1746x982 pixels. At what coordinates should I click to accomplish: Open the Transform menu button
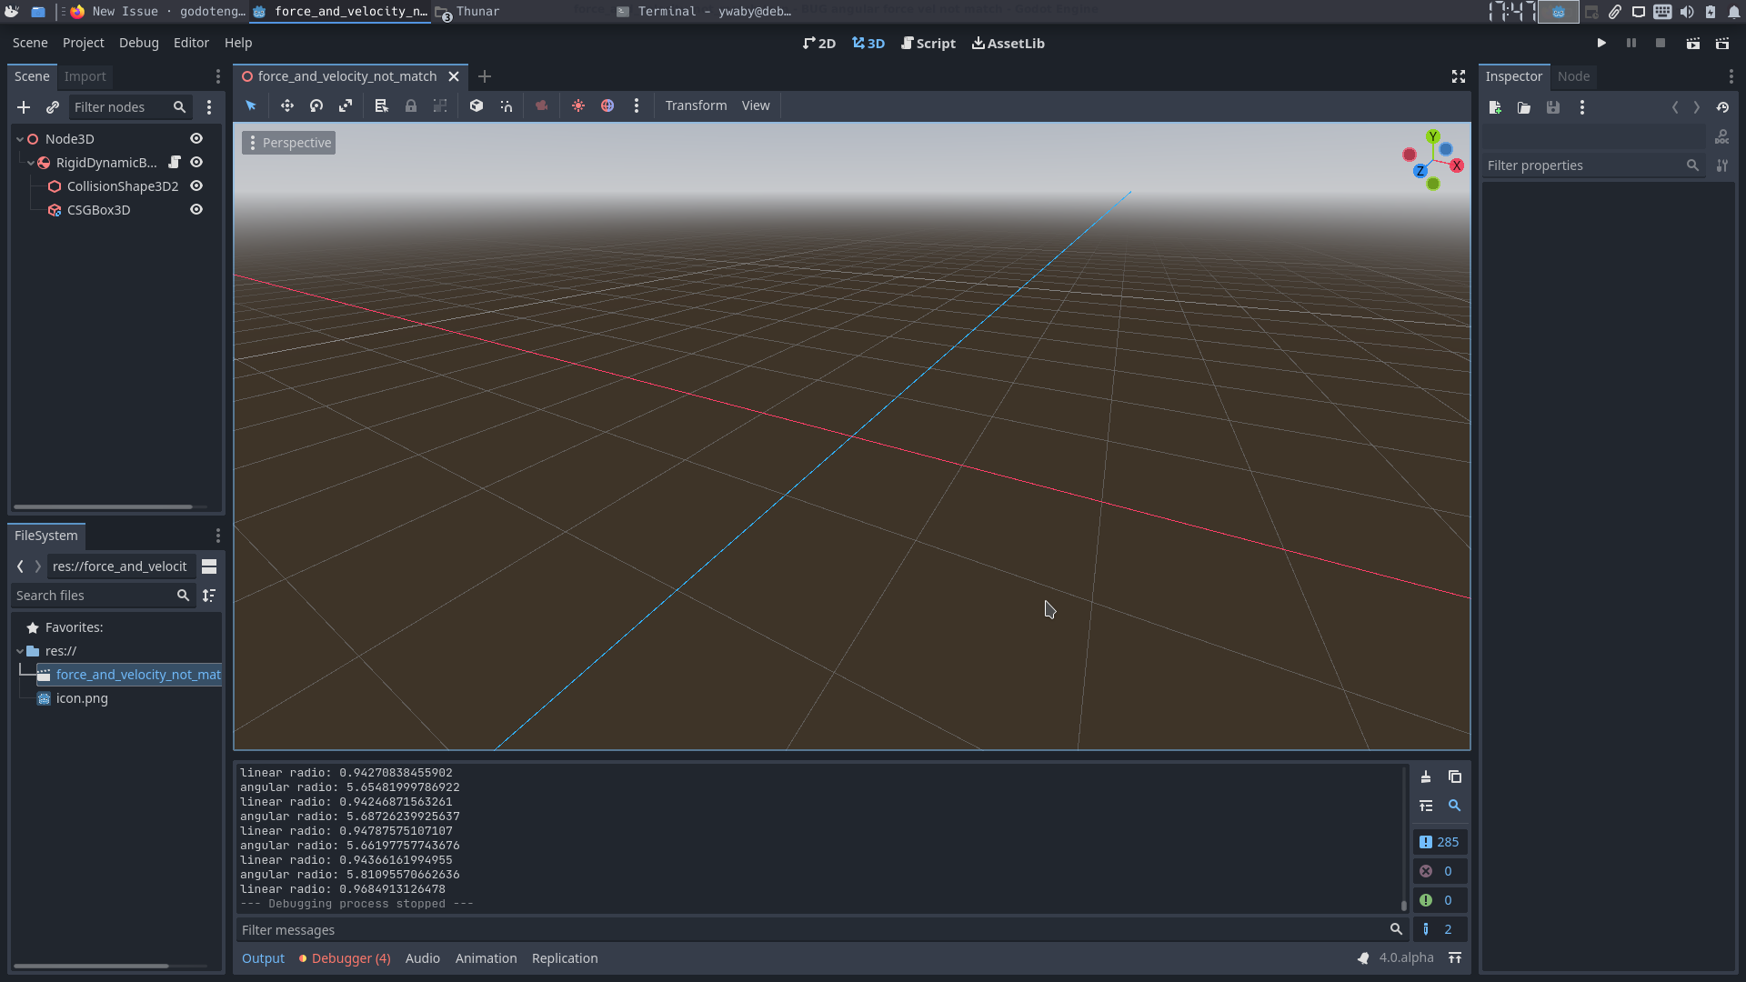[696, 105]
